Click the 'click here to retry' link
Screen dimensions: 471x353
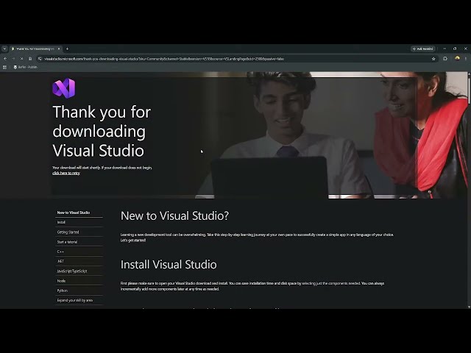[66, 174]
